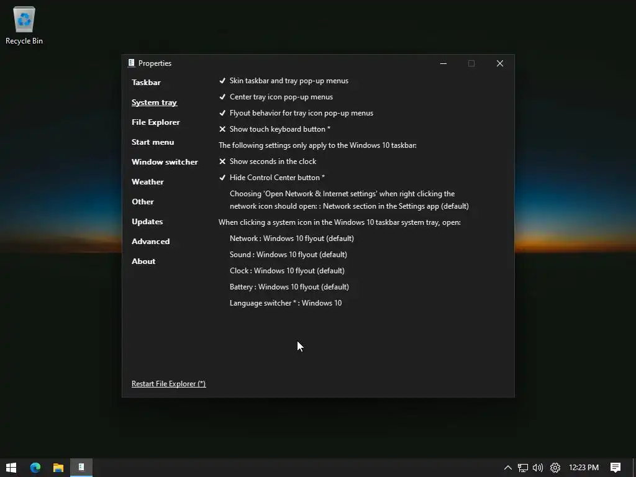636x477 pixels.
Task: Change the Open Network & Internet settings target
Action: (x=349, y=200)
